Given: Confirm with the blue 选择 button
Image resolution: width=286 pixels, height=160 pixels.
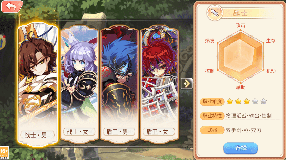Looking at the screenshot, I should tap(240, 148).
